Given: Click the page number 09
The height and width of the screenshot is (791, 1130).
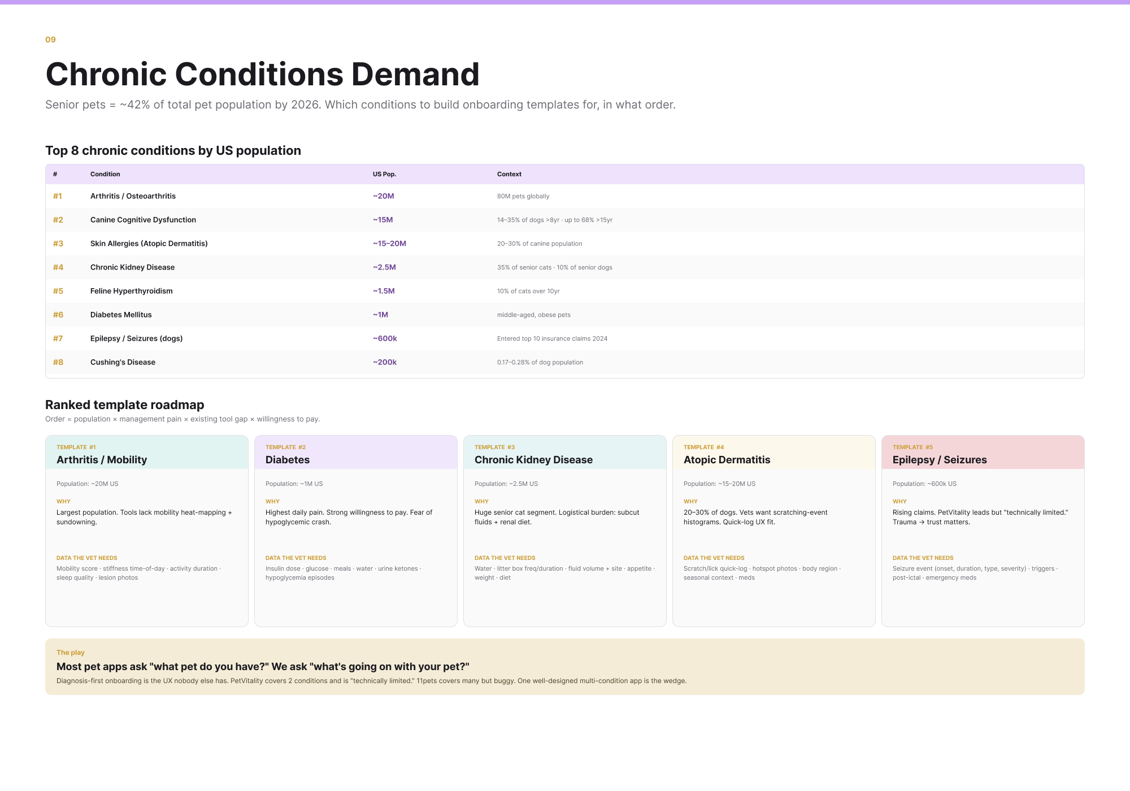Looking at the screenshot, I should click(x=50, y=40).
